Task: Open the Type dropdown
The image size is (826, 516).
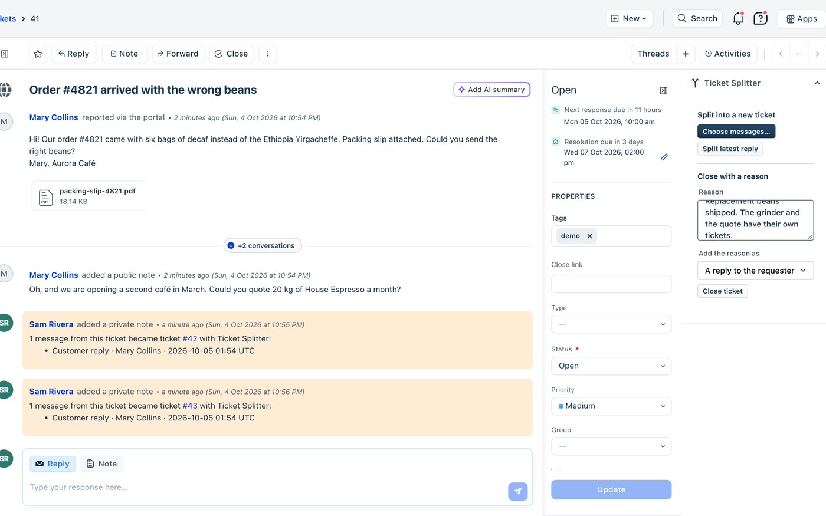Action: pyautogui.click(x=611, y=324)
